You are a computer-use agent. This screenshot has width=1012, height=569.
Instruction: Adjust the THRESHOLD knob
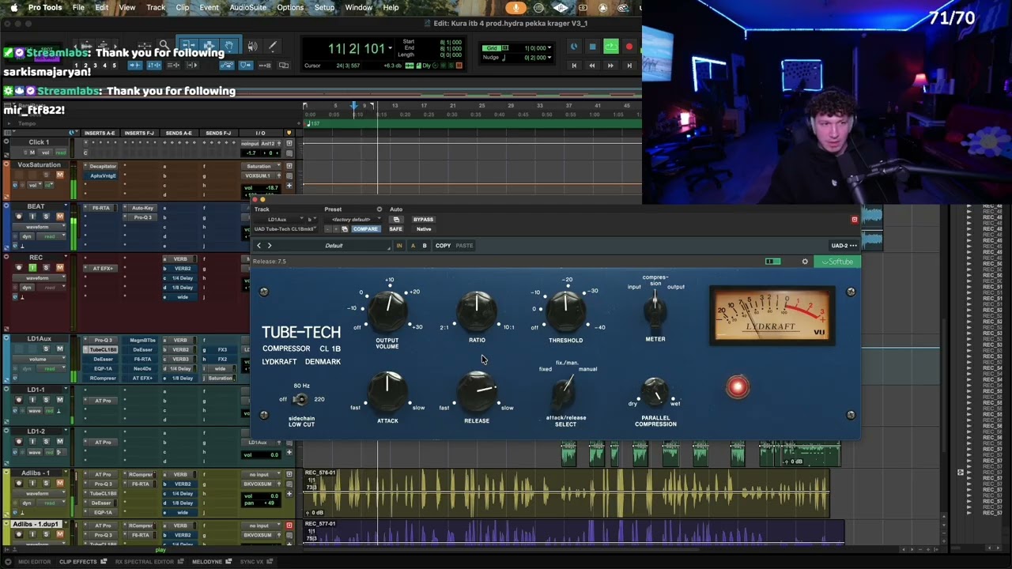[x=566, y=311]
